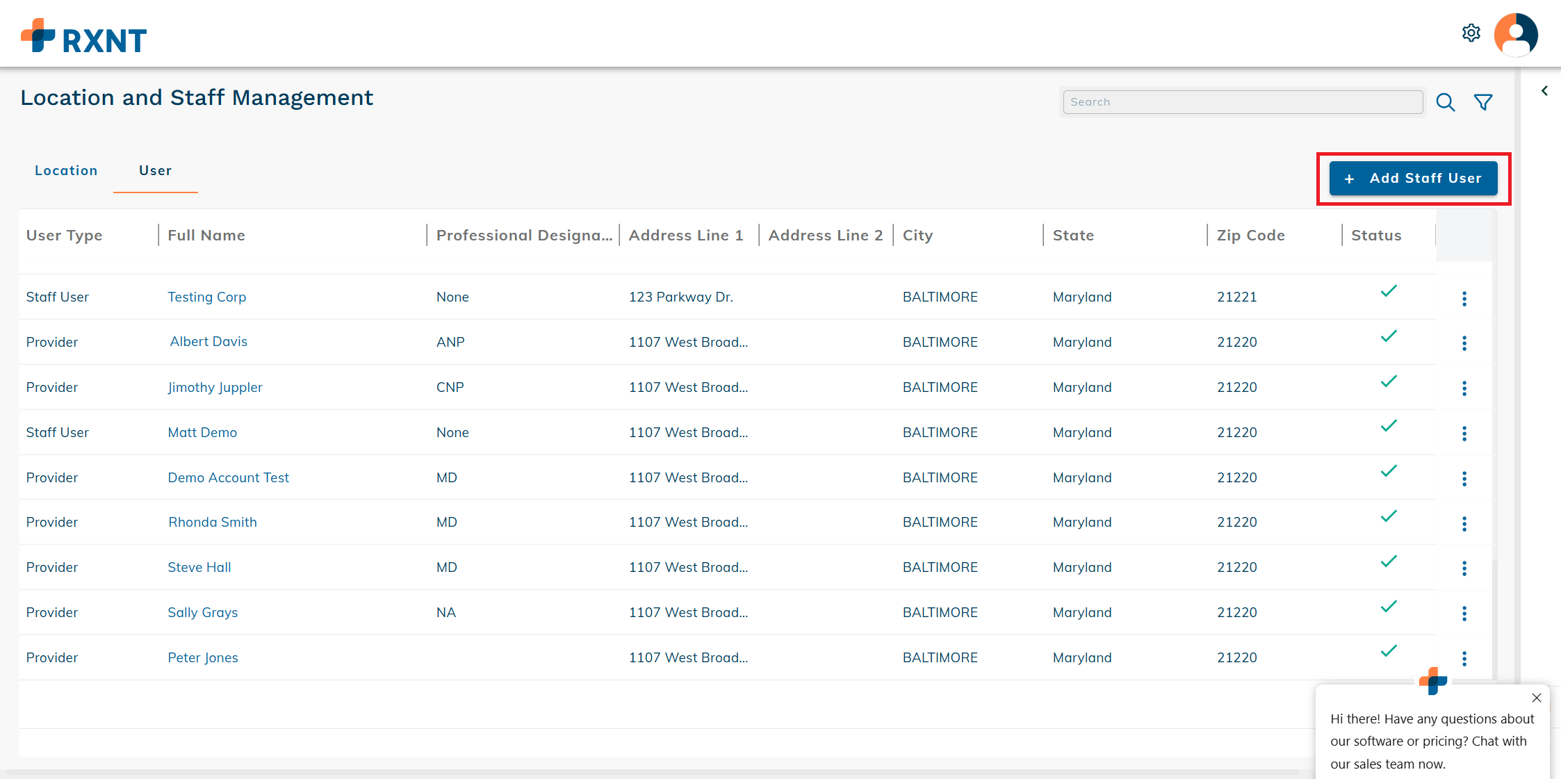The width and height of the screenshot is (1561, 779).
Task: Click the horizontal scrollbar at bottom
Action: (653, 771)
